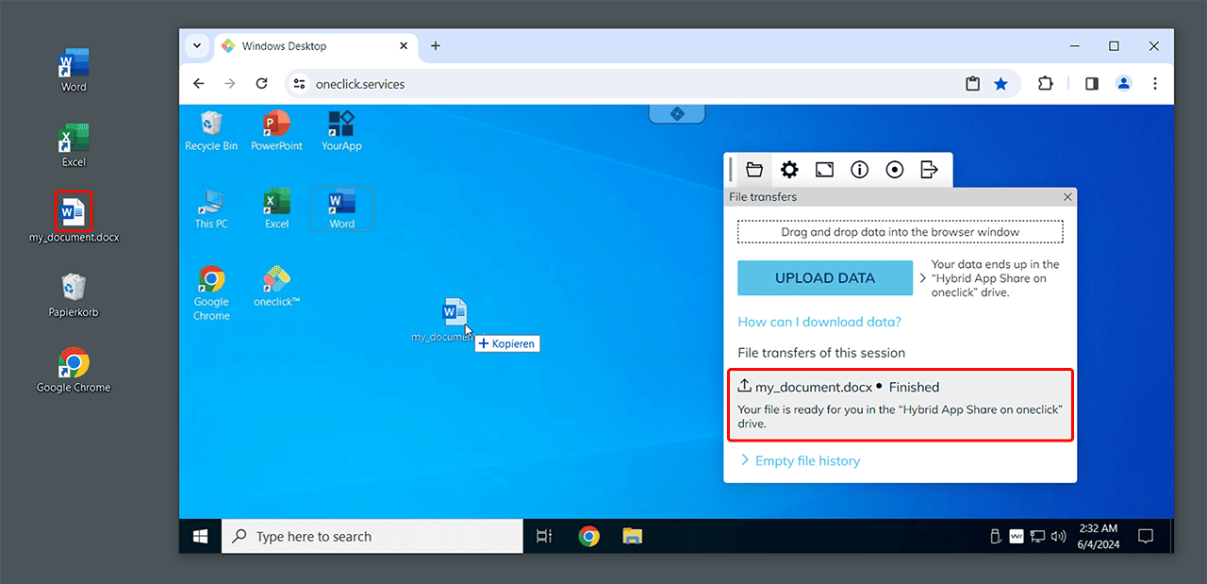Click the UPLOAD DATA button
The width and height of the screenshot is (1207, 584).
(825, 278)
